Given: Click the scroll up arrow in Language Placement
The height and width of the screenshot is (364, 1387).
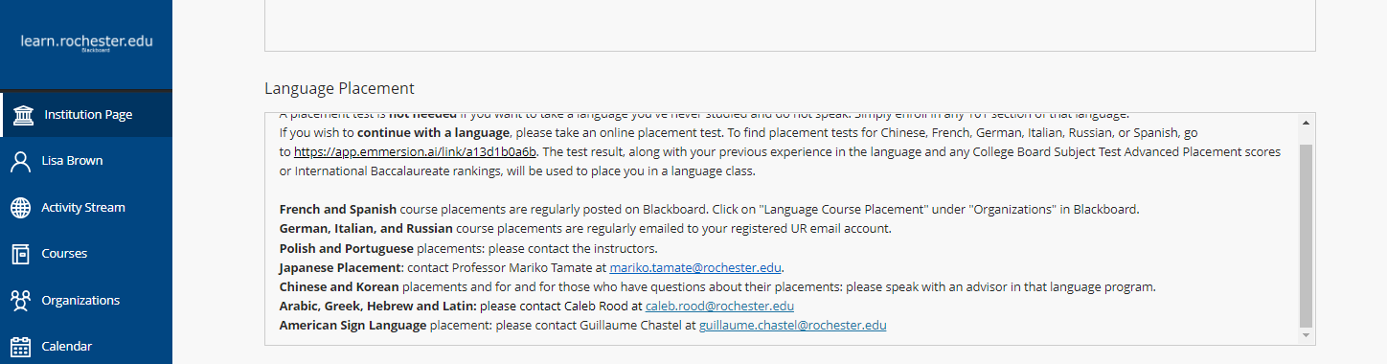Looking at the screenshot, I should click(x=1307, y=122).
